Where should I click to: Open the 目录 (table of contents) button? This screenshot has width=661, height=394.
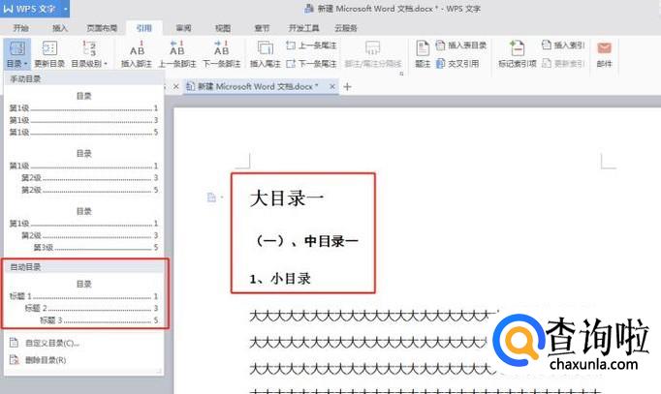(x=16, y=54)
